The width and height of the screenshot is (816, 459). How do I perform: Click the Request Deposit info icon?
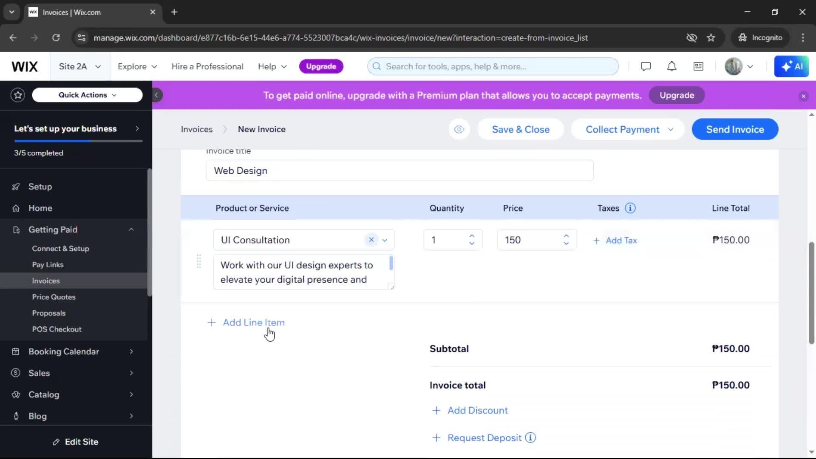click(x=530, y=438)
